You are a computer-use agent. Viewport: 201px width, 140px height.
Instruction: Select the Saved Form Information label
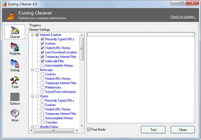tap(61, 92)
